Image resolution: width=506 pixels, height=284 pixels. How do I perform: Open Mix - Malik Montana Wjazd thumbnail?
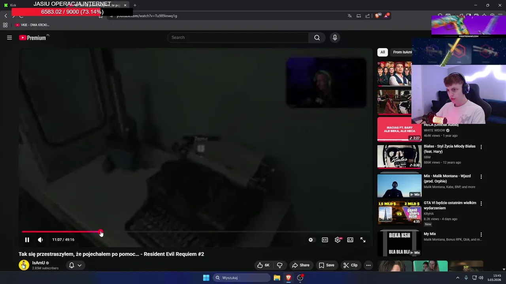pos(399,185)
